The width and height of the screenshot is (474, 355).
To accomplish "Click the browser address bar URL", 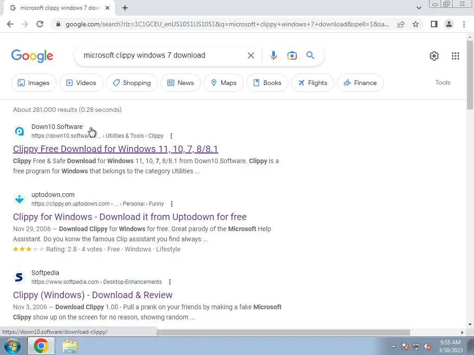I will click(x=227, y=24).
